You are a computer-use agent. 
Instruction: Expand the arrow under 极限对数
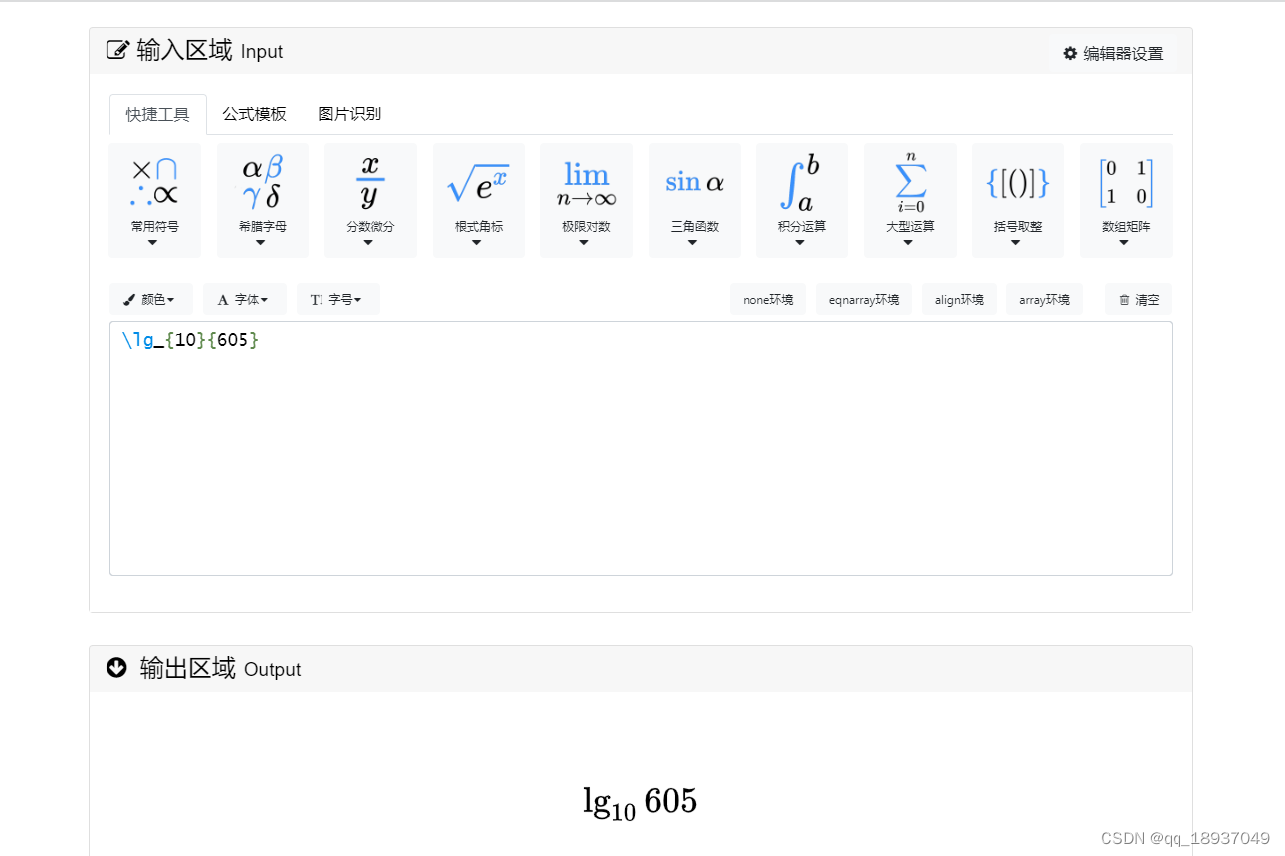click(x=584, y=242)
